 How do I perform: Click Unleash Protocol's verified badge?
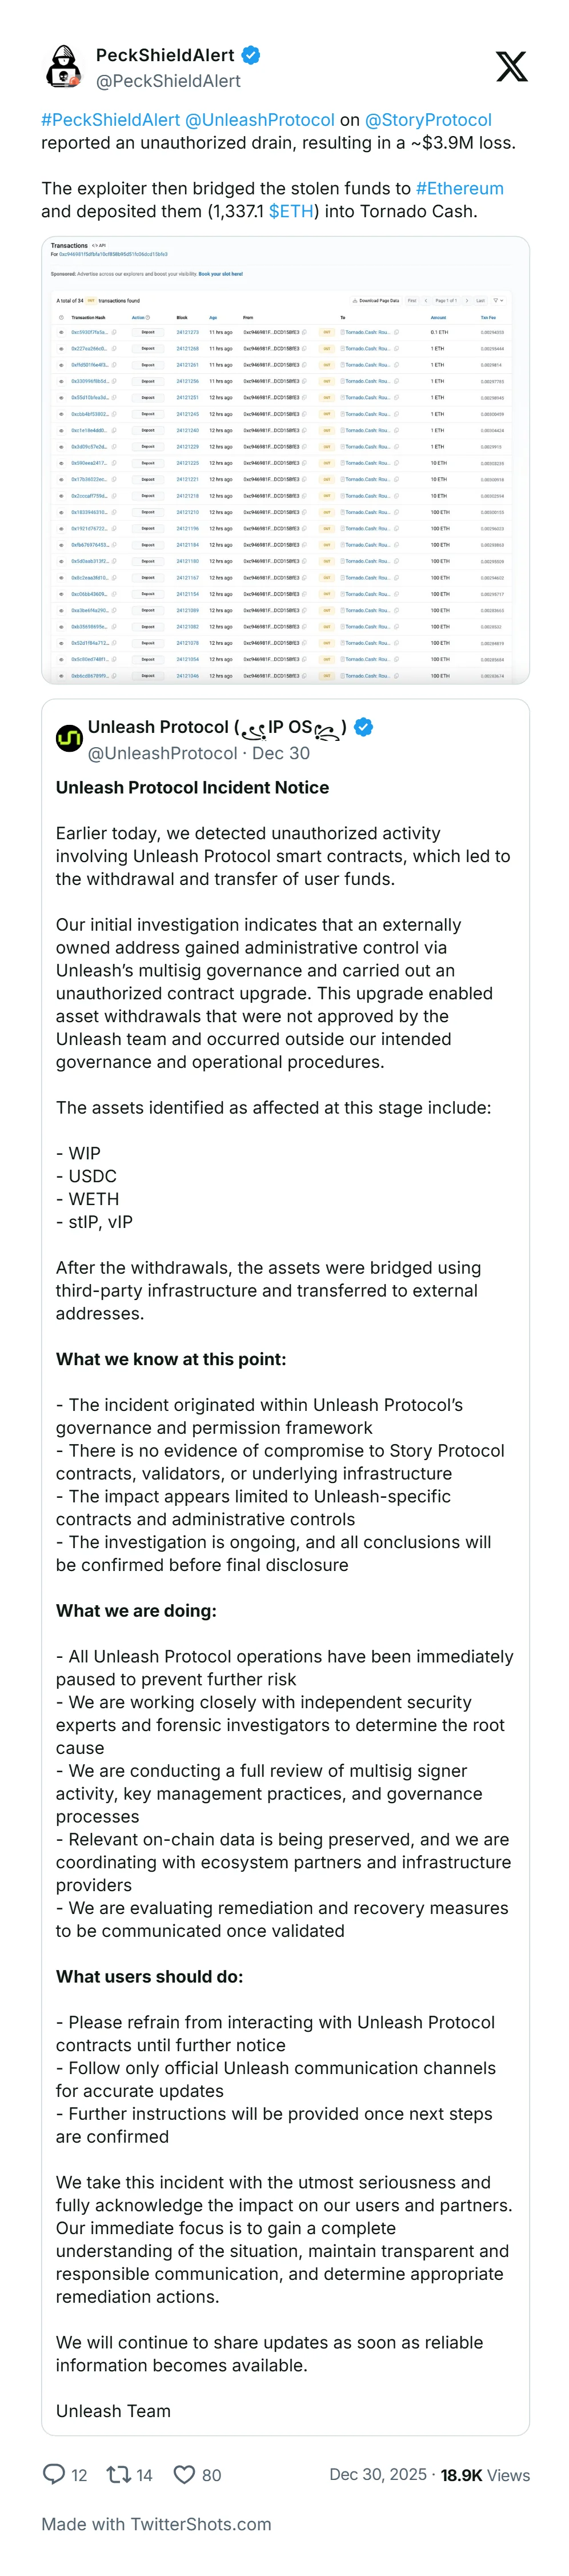pos(364,727)
